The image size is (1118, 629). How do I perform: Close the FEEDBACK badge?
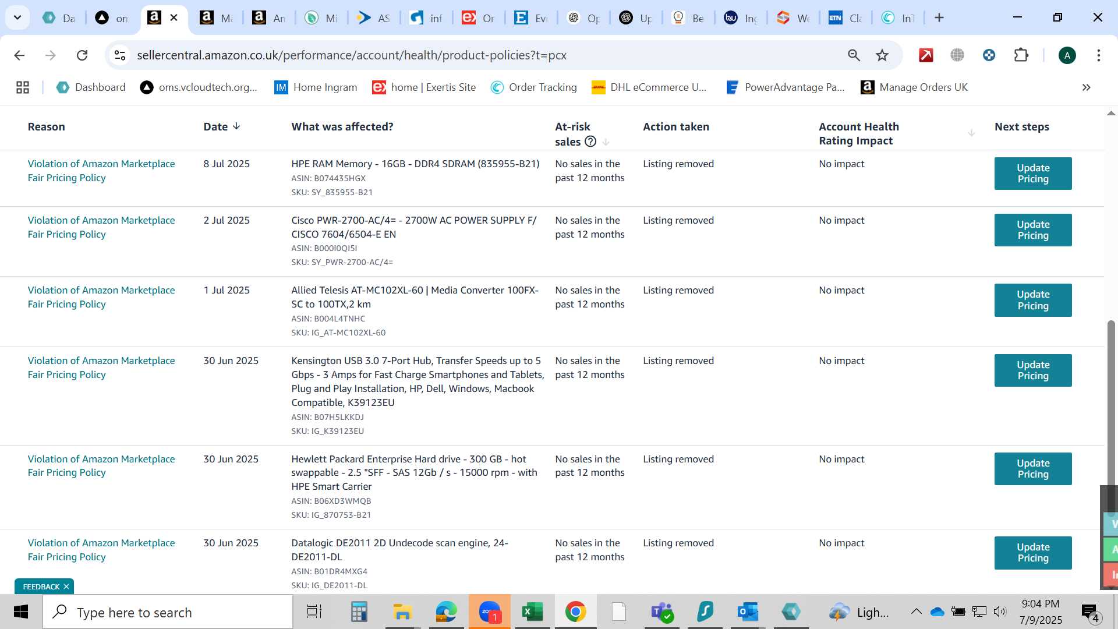pos(66,586)
